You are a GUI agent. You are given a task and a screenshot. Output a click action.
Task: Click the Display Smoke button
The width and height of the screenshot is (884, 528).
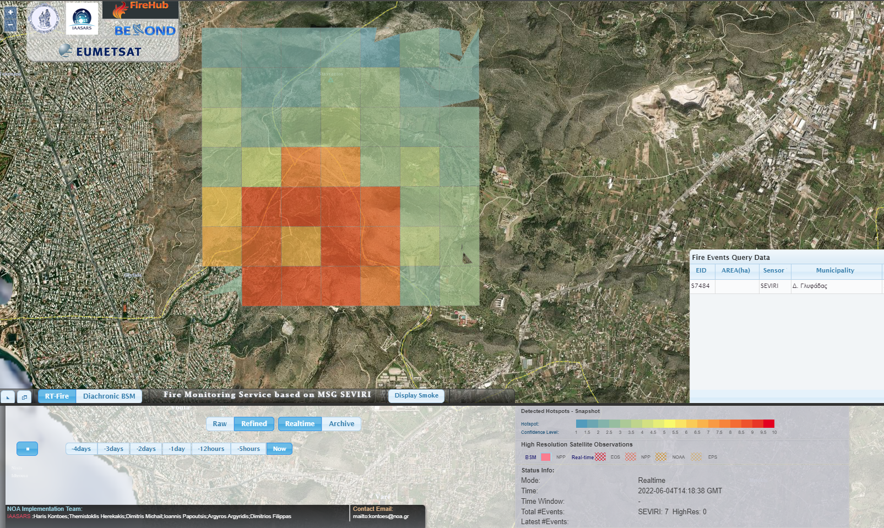pos(416,396)
